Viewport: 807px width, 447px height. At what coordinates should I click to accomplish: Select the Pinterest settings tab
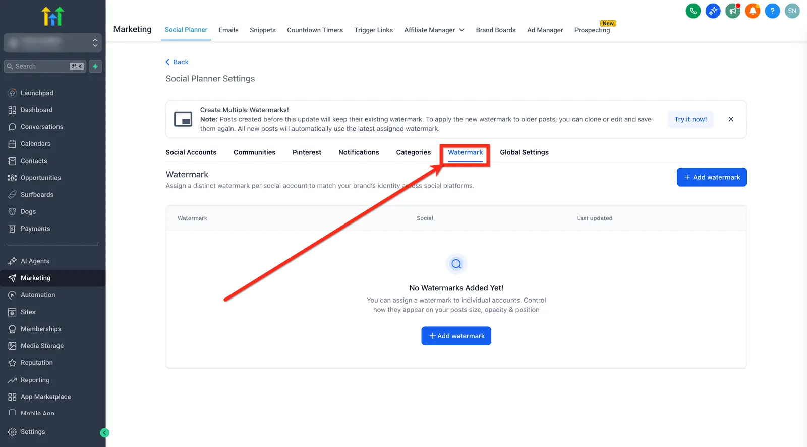[x=307, y=152]
